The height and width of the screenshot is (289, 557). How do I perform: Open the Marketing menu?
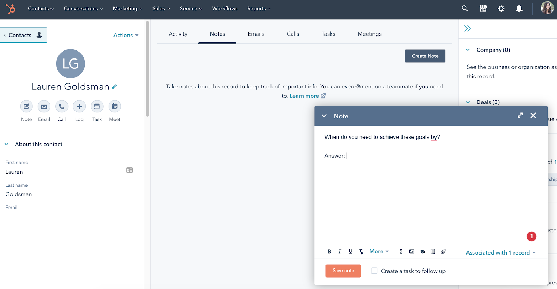pyautogui.click(x=127, y=9)
